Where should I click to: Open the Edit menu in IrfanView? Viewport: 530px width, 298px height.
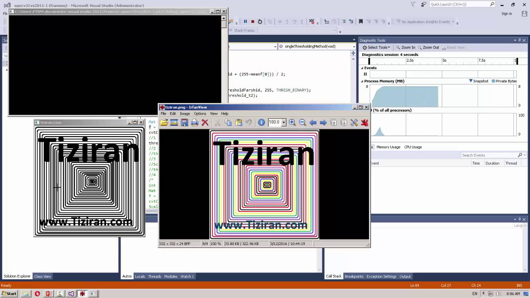(x=173, y=113)
